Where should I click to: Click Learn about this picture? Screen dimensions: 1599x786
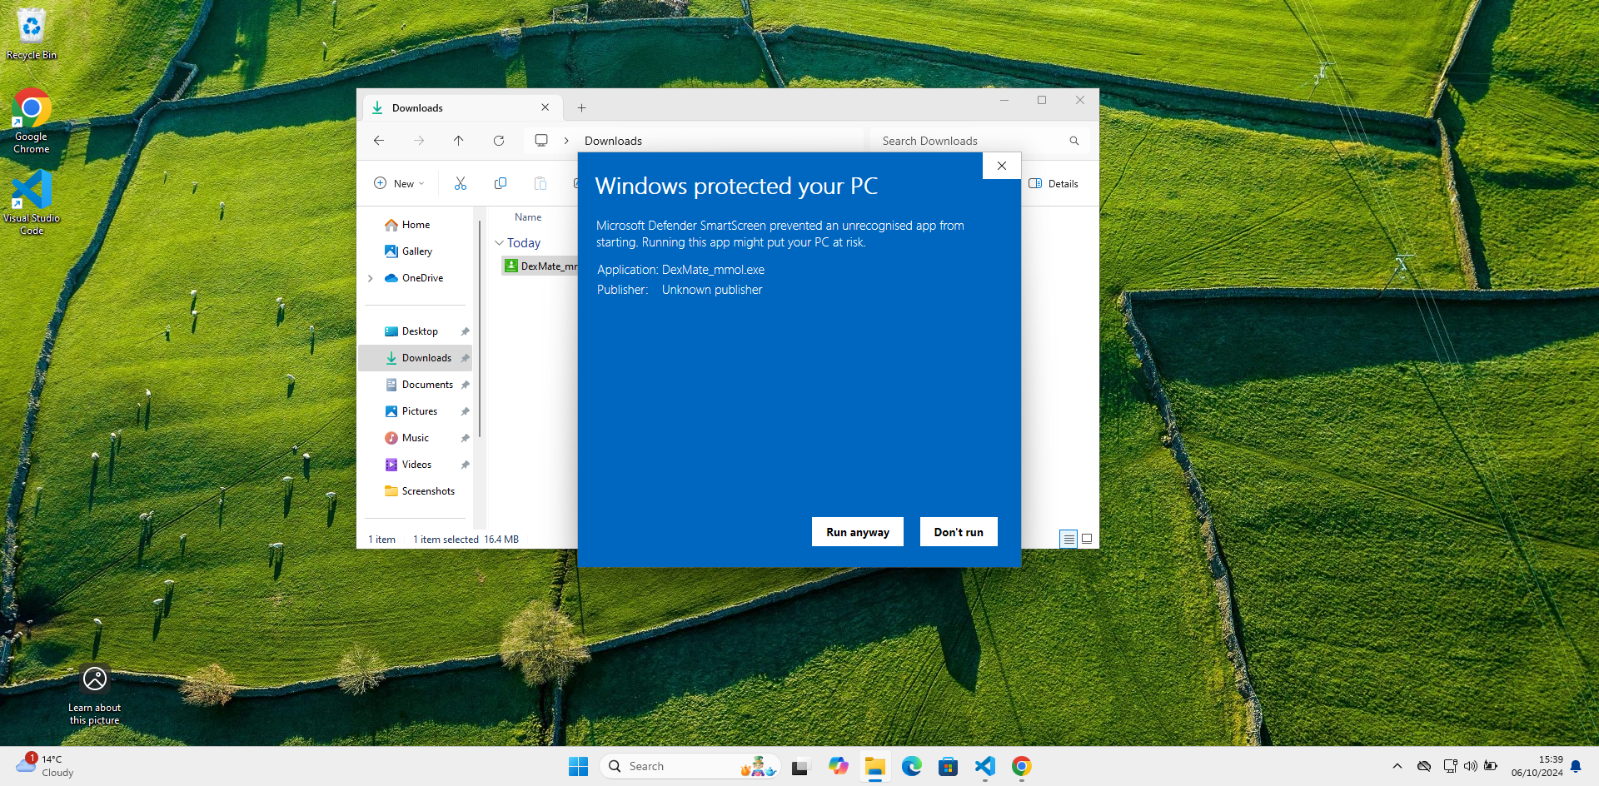95,696
